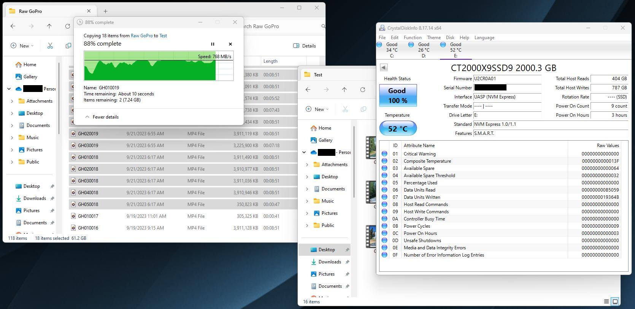Click the Up arrow in Raw GoPro window
635x309 pixels.
[49, 26]
